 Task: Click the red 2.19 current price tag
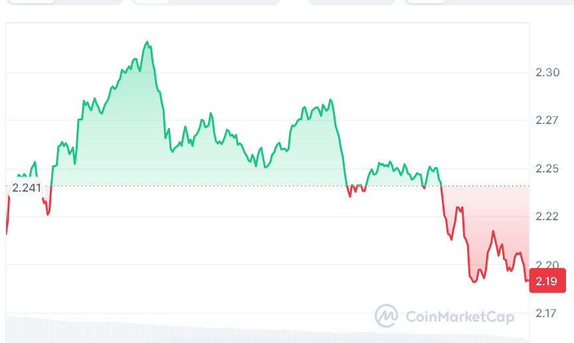[x=547, y=281]
